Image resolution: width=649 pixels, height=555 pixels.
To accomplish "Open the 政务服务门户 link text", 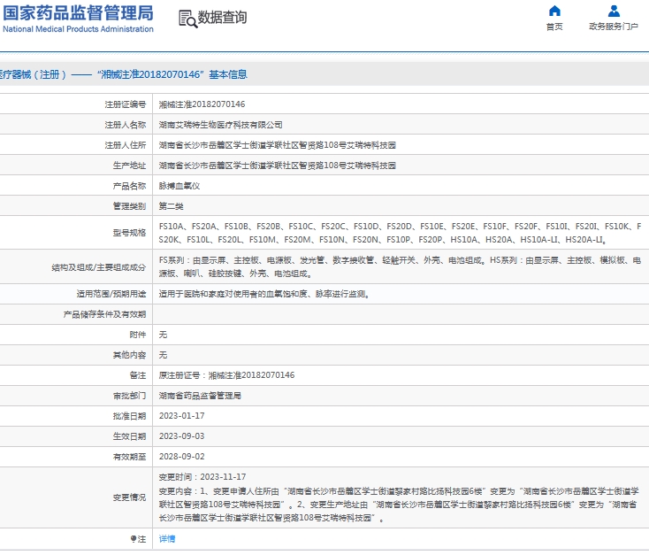I will 614,27.
